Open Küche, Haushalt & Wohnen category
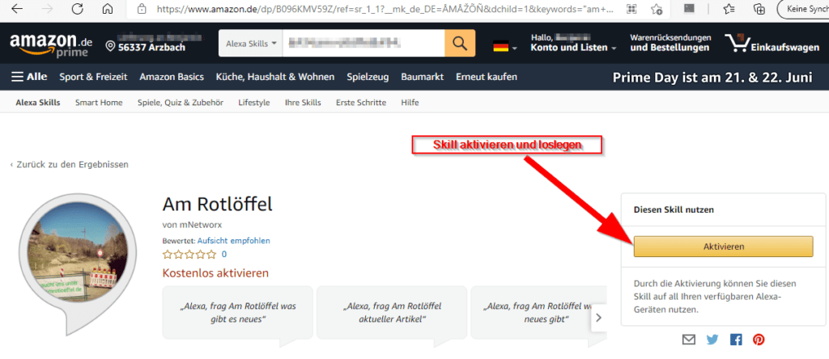 pos(275,77)
